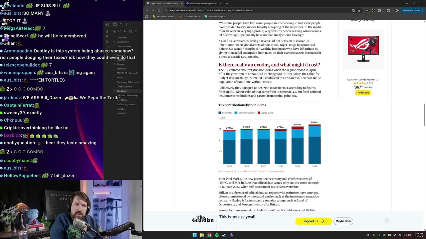426x239 pixels.
Task: Click the page vertical scrollbar thumb
Action: pos(424,115)
